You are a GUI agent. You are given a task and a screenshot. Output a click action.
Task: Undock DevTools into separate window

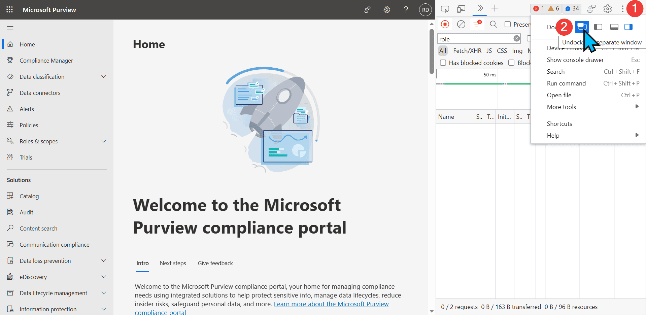point(582,27)
